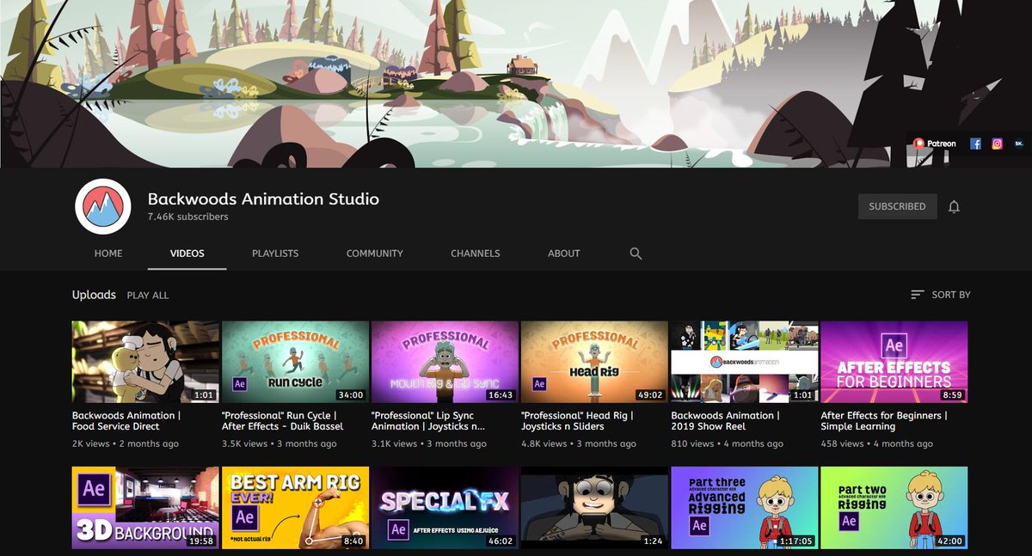
Task: Click "458 views • 4 months ago" text
Action: tap(876, 444)
